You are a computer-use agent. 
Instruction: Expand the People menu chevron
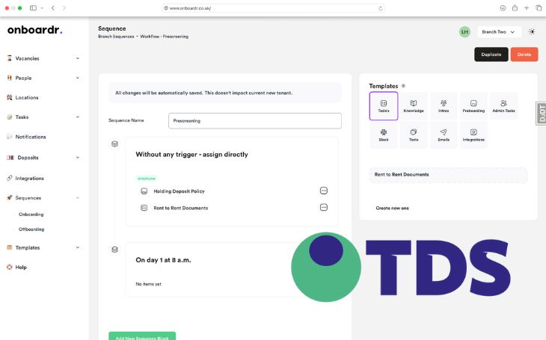tap(78, 78)
